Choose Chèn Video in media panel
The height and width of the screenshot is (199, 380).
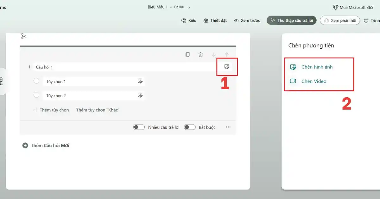tap(308, 81)
